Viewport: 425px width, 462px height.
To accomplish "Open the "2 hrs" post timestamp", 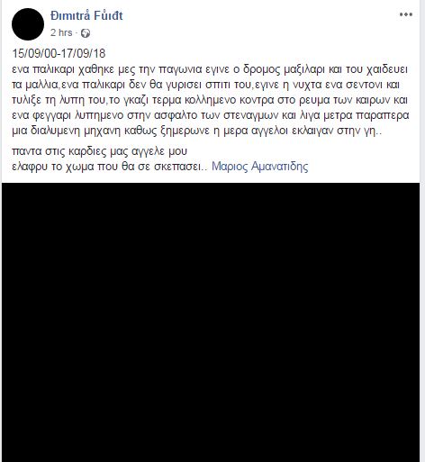I will tap(61, 32).
